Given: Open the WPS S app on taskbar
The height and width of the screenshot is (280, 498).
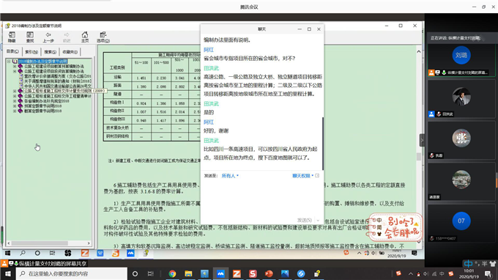Looking at the screenshot, I should point(253,273).
